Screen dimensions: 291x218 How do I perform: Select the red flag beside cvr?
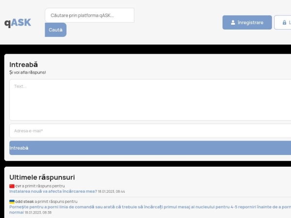(x=12, y=186)
